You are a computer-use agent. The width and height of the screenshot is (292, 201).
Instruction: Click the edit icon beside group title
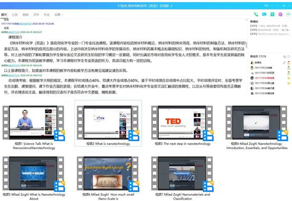pyautogui.click(x=172, y=6)
